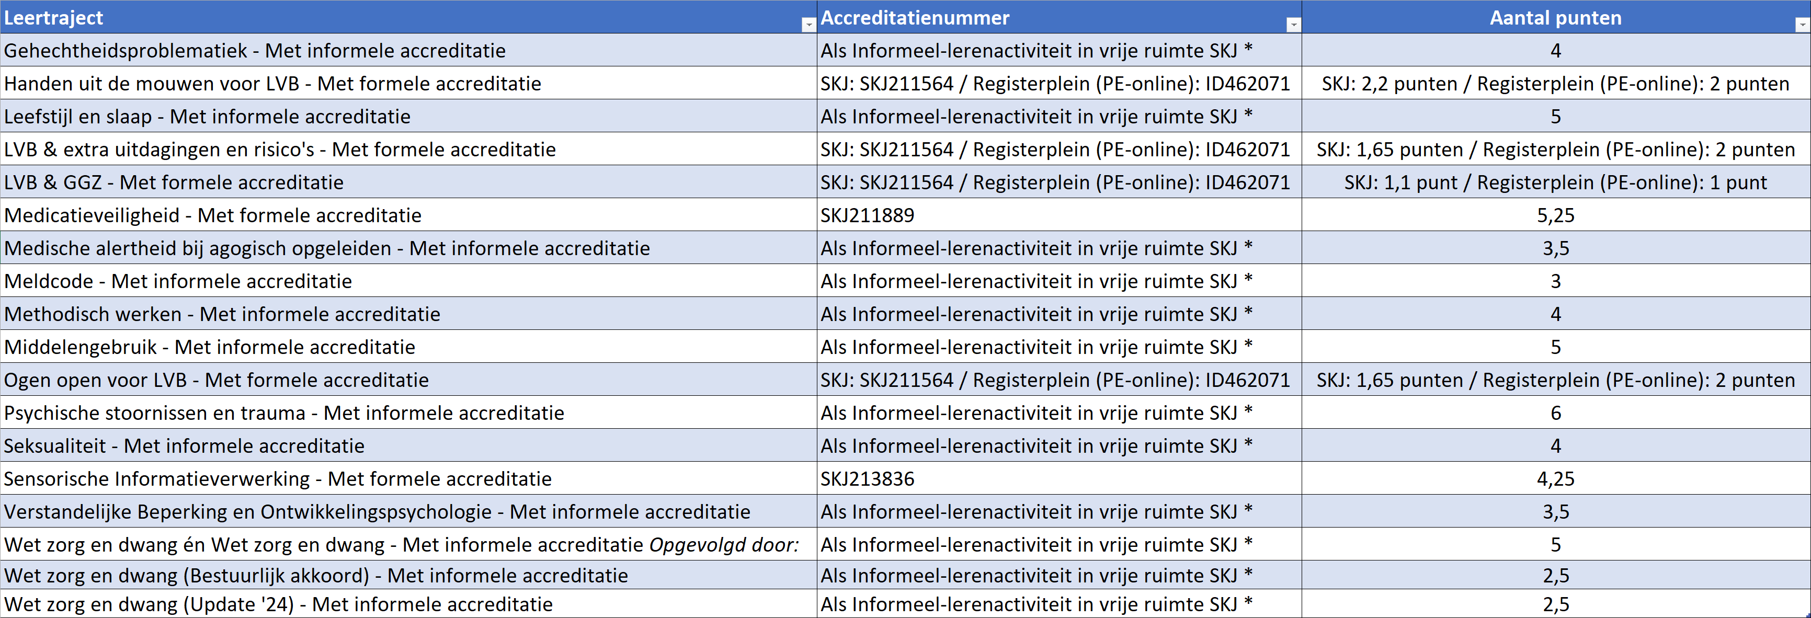Click the accreditation cell in Handen uit de mouwen row
This screenshot has width=1811, height=618.
(1060, 84)
